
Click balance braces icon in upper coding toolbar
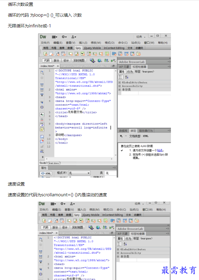tap(42, 107)
